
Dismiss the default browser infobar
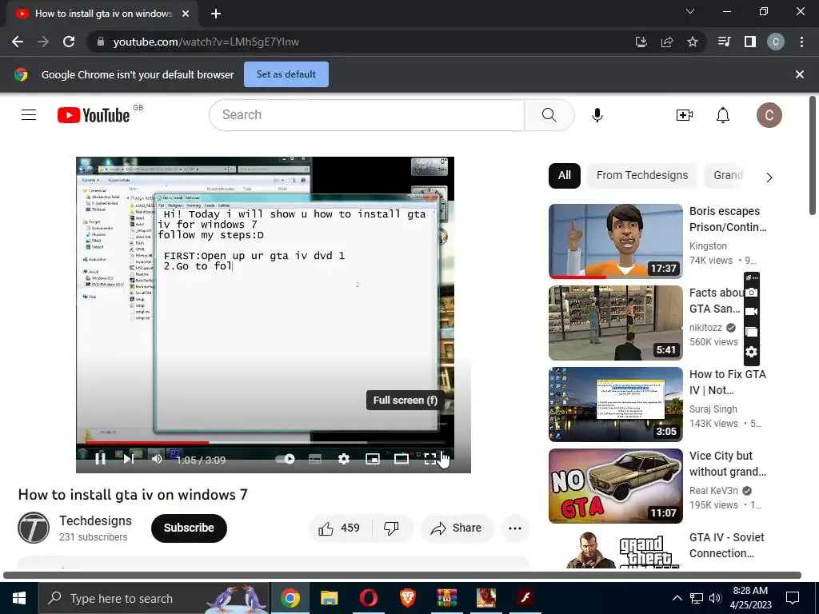pos(799,74)
